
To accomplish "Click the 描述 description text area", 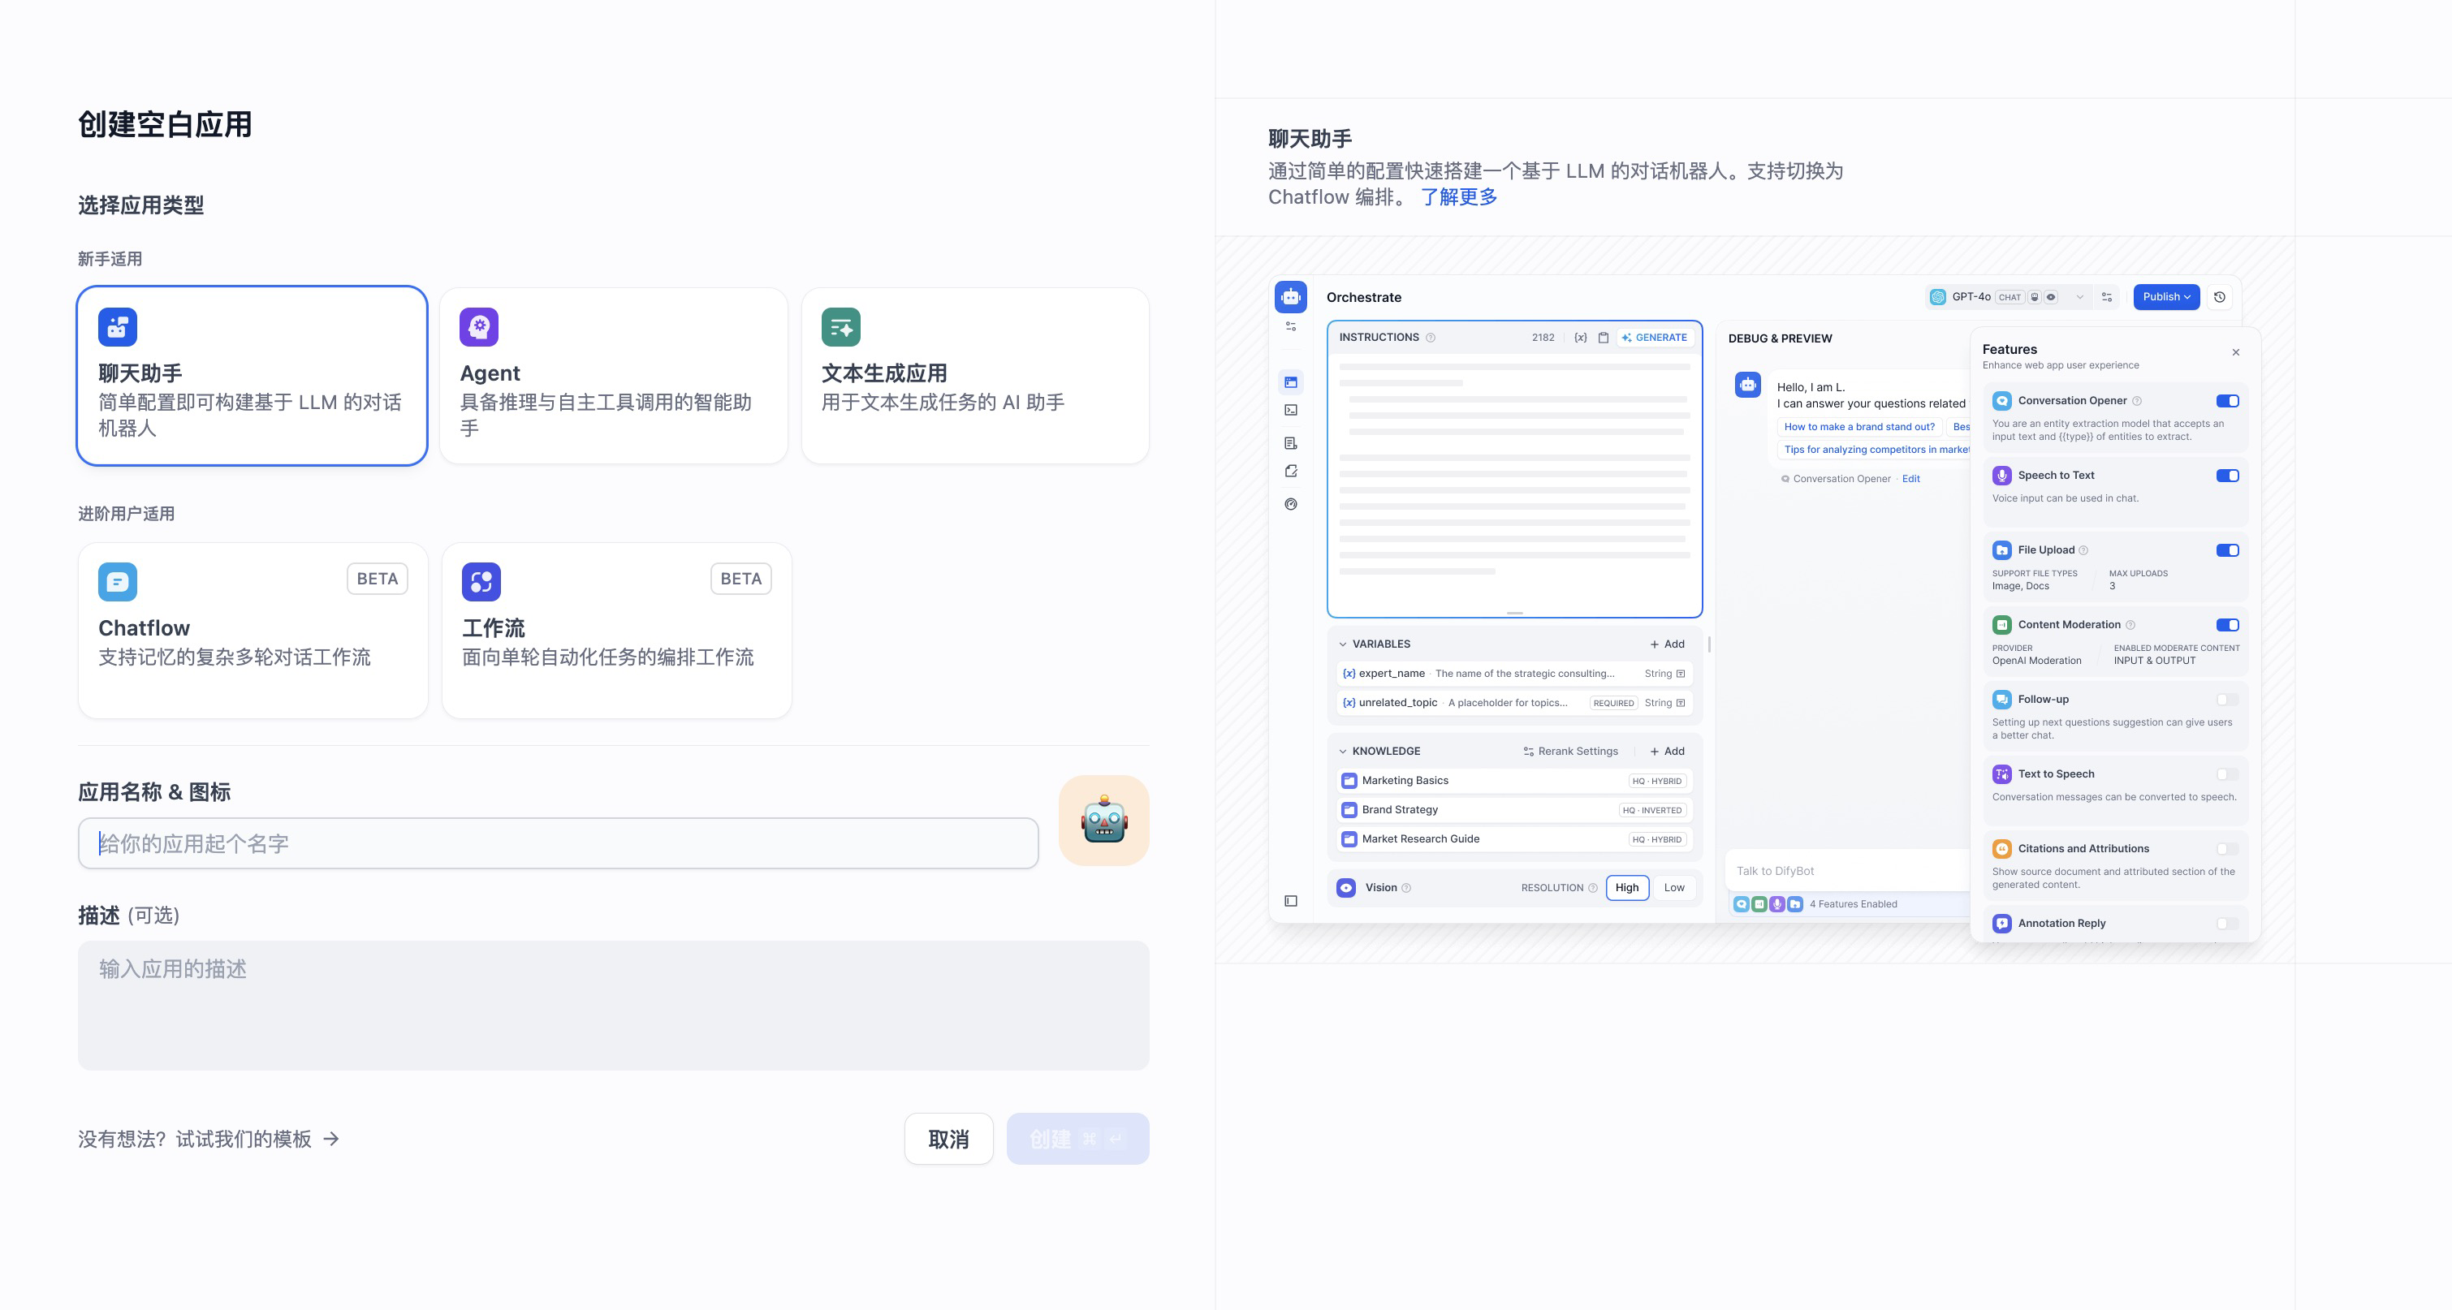I will [x=613, y=1005].
